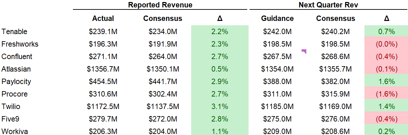Click Atlassian 0.5% delta cell
Image resolution: width=408 pixels, height=135 pixels.
tap(220, 69)
